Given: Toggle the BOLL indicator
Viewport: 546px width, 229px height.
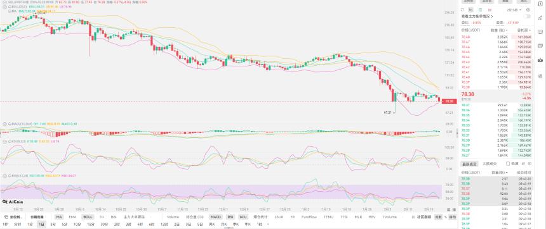Looking at the screenshot, I should coord(88,217).
